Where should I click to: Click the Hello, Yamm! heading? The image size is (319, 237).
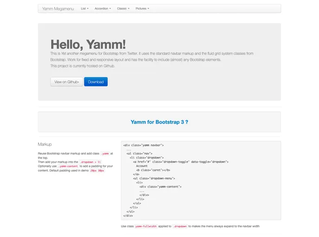pyautogui.click(x=88, y=44)
